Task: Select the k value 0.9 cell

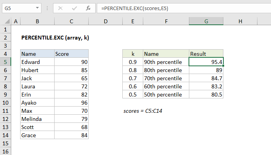Action: (133, 62)
